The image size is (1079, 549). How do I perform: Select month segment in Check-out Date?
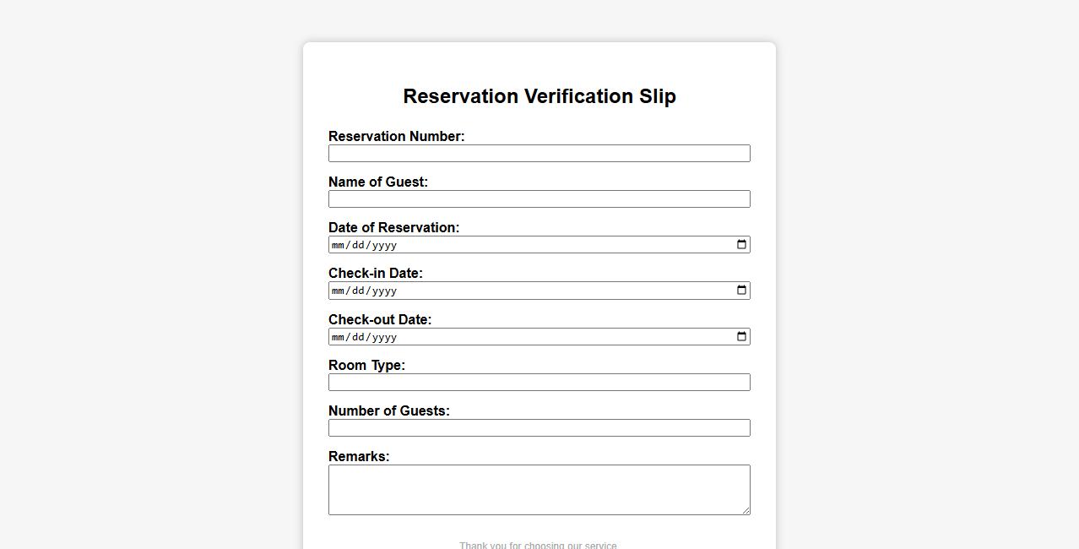click(x=339, y=338)
